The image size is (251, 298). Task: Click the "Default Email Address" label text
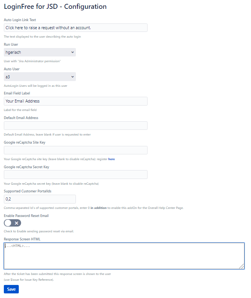[21, 118]
